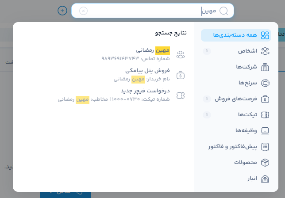Click the plus add button beside search bar
This screenshot has width=285, height=198.
coord(62,11)
